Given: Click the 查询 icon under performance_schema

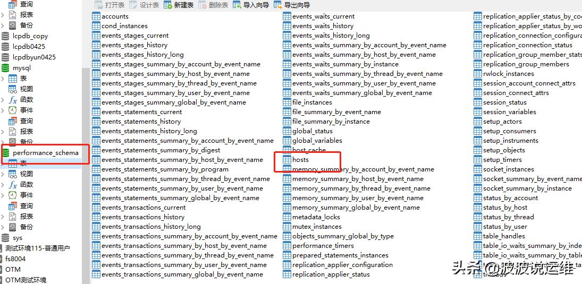Looking at the screenshot, I should [x=13, y=206].
